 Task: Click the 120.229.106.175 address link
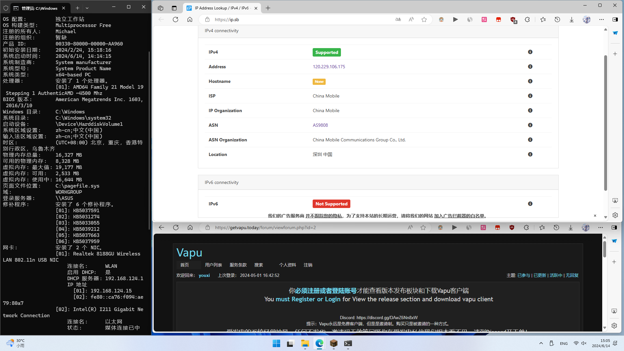click(329, 67)
